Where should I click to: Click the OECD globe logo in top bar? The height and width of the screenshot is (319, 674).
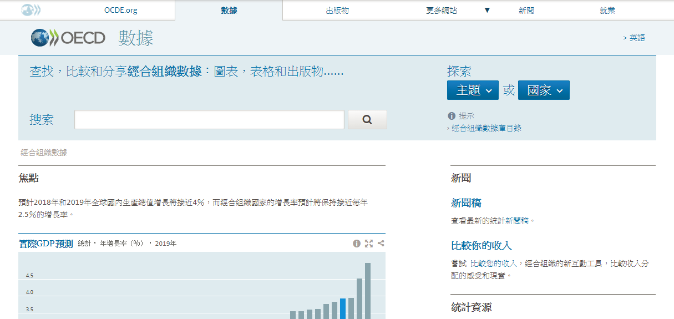tap(31, 9)
